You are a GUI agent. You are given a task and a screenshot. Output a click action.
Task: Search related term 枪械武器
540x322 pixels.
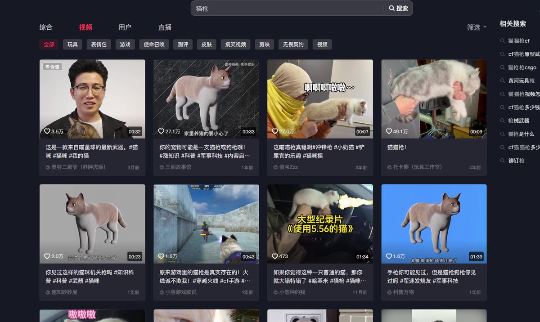pyautogui.click(x=519, y=121)
